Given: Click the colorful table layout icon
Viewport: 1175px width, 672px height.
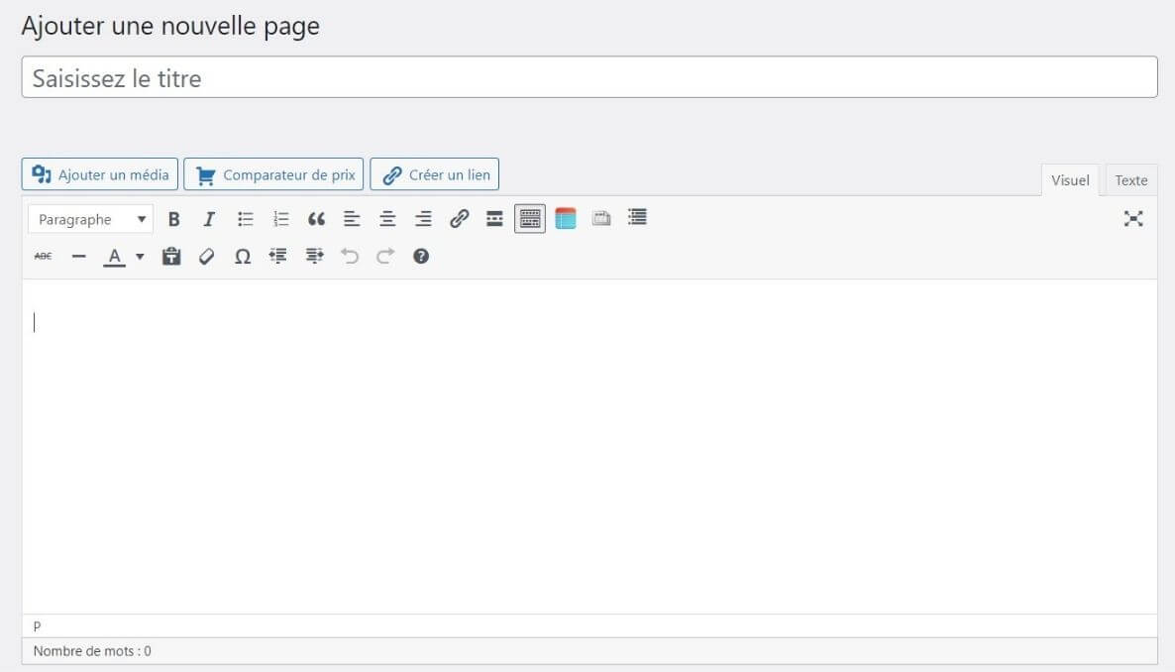Looking at the screenshot, I should (x=566, y=218).
